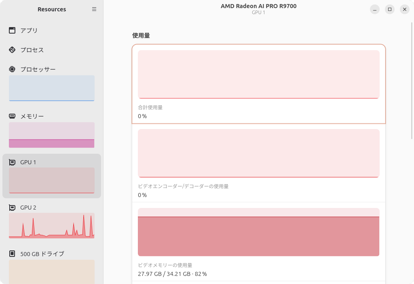Click the 0 % value under ビデオエンコーダー/デコーダー
Image resolution: width=414 pixels, height=284 pixels.
pyautogui.click(x=142, y=195)
